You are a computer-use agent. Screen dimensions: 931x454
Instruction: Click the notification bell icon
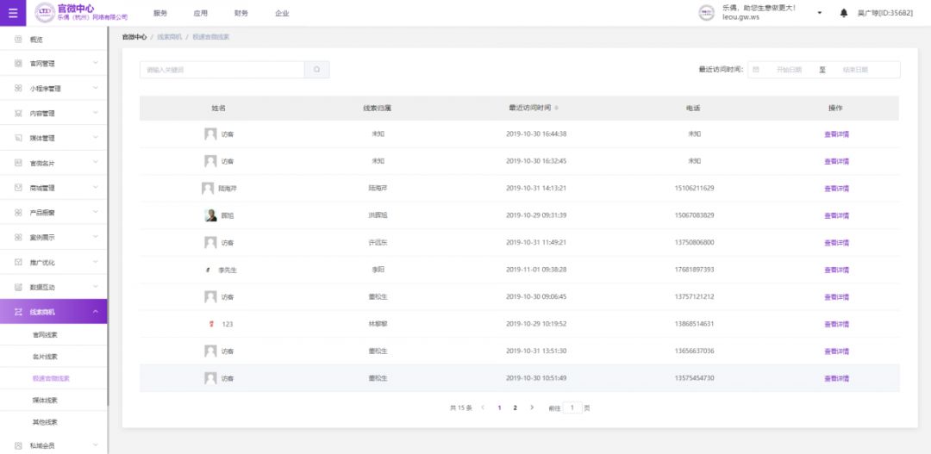click(843, 13)
